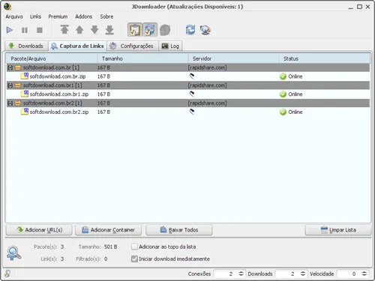Image resolution: width=375 pixels, height=281 pixels.
Task: Click the Adicionar Container button
Action: pos(109,230)
